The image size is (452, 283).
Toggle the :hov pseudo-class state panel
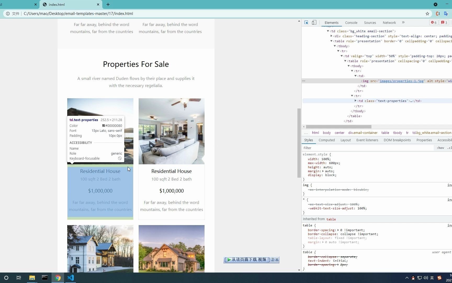coord(440,148)
